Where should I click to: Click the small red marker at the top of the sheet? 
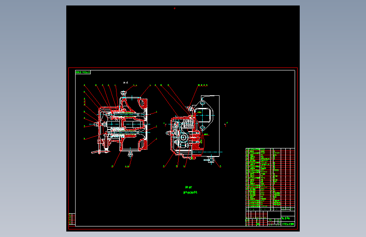[x=175, y=8]
